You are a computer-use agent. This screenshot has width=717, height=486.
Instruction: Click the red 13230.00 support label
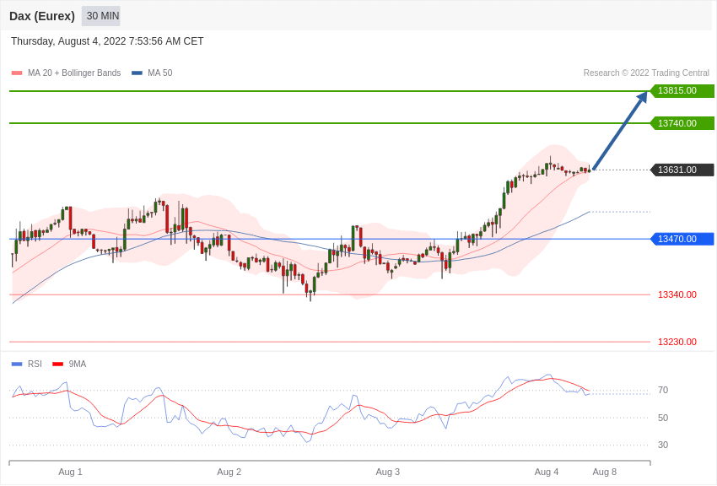click(677, 342)
